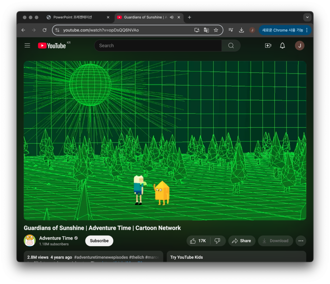Image resolution: width=330 pixels, height=284 pixels.
Task: Reload the page with refresh icon
Action: [x=44, y=30]
